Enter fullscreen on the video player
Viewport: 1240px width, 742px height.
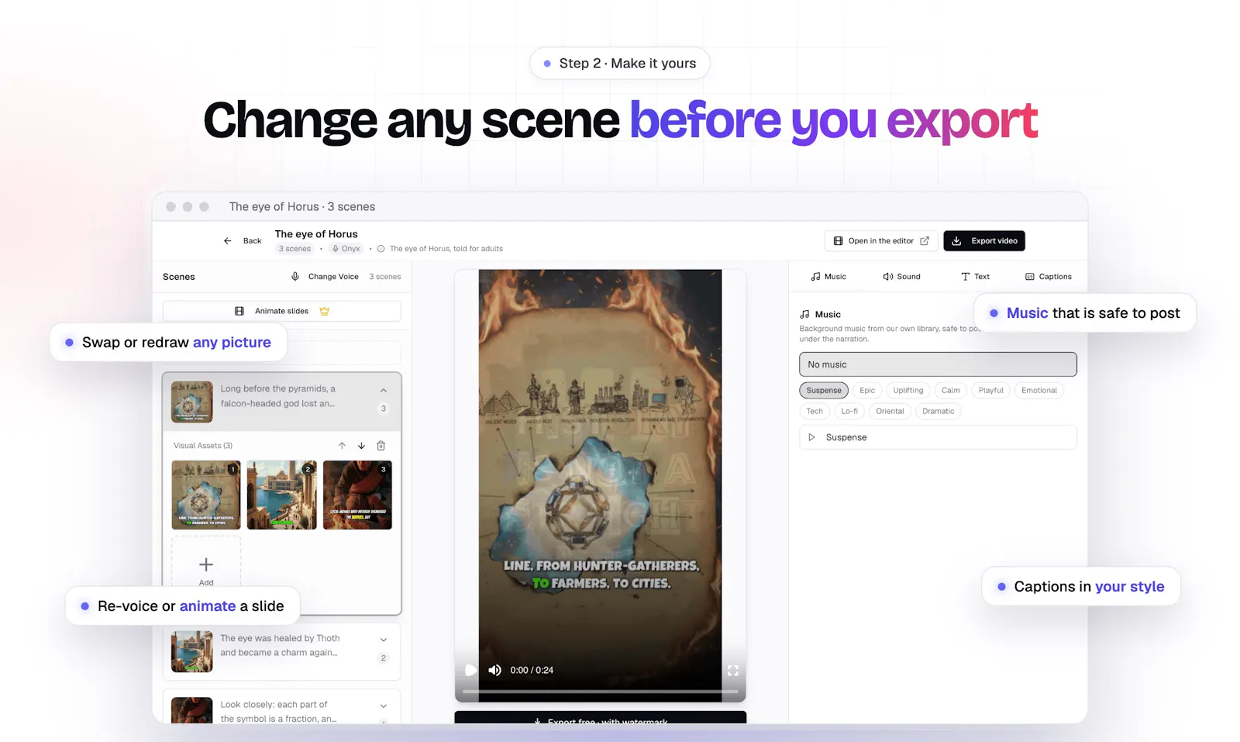click(x=732, y=670)
